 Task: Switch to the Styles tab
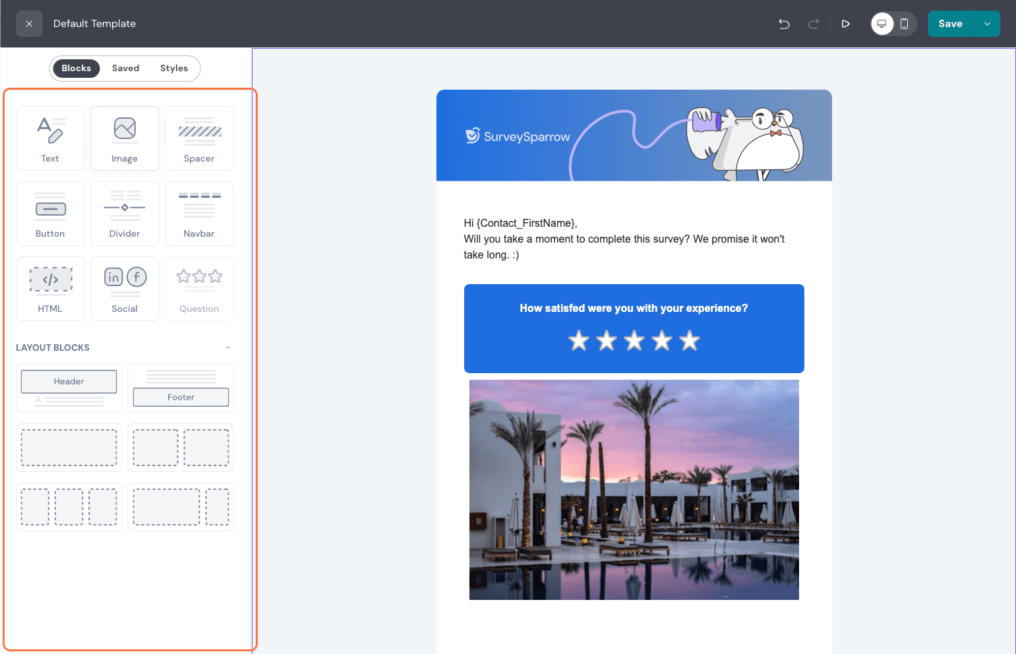click(x=174, y=69)
